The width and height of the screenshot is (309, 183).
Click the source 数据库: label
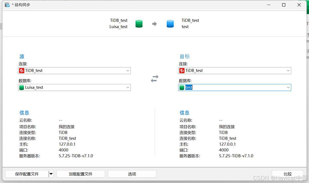click(x=25, y=81)
